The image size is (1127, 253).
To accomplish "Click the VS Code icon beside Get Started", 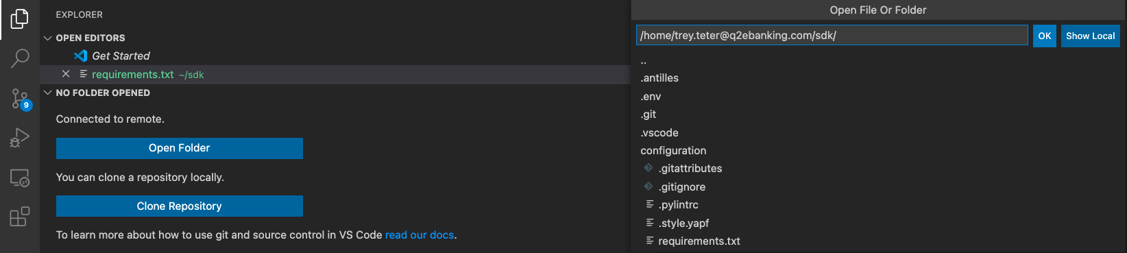I will [81, 56].
